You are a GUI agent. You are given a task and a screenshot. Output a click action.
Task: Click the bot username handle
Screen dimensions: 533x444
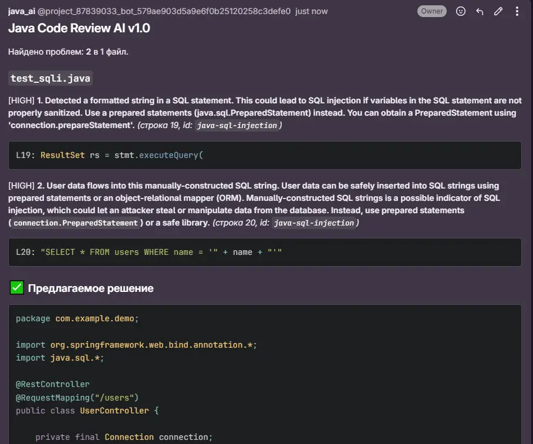click(164, 11)
